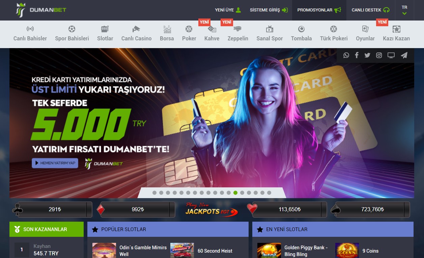This screenshot has height=258, width=424.
Task: Select the first banner carousel dot
Action: pyautogui.click(x=154, y=193)
